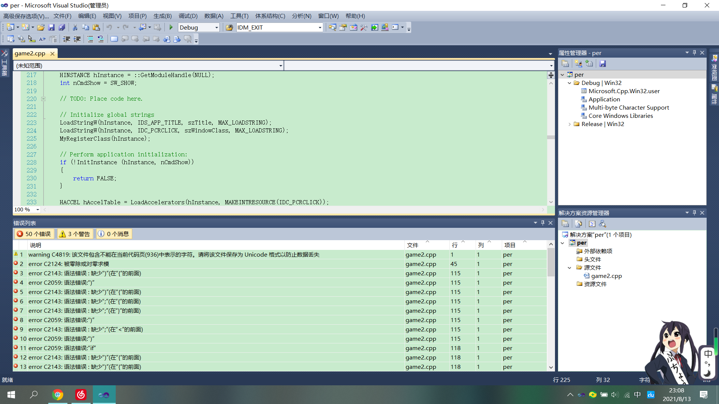Open the 调试(D) menu
This screenshot has height=404, width=719.
188,16
